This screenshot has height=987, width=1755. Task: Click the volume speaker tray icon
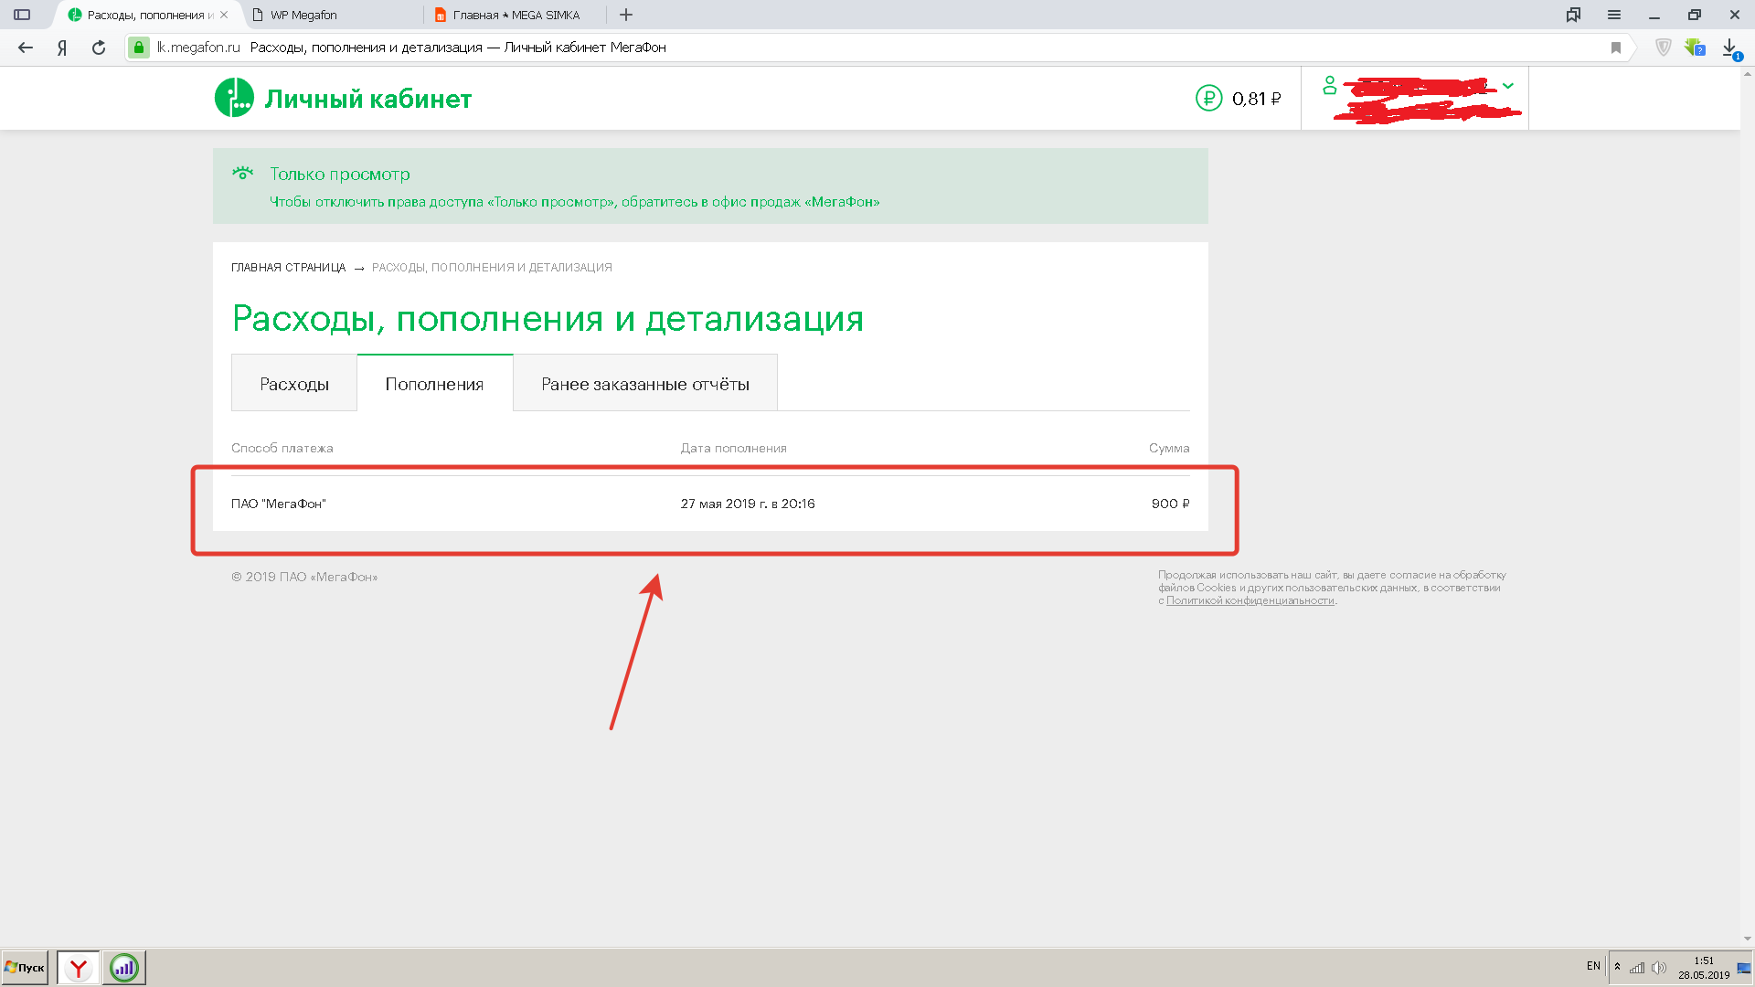(x=1658, y=967)
